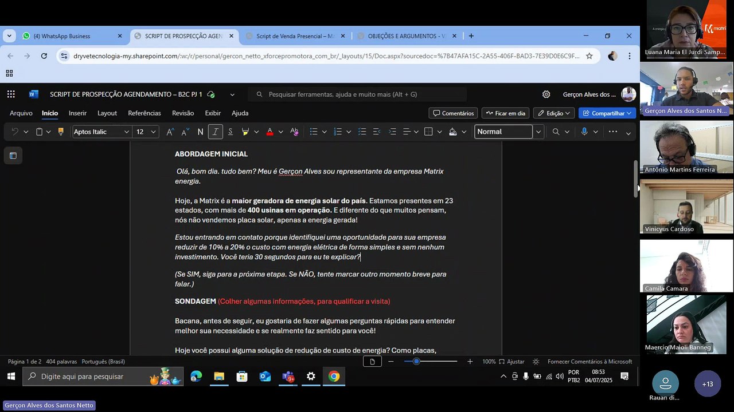Click the shading paint bucket icon
The image size is (734, 412).
[453, 132]
